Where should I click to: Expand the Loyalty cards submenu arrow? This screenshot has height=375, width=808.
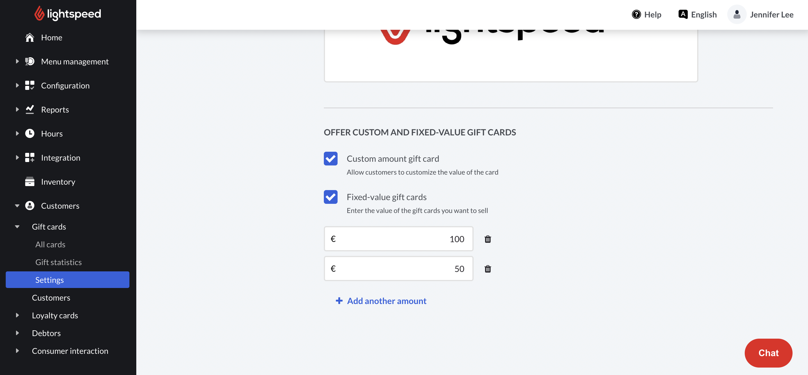(17, 315)
